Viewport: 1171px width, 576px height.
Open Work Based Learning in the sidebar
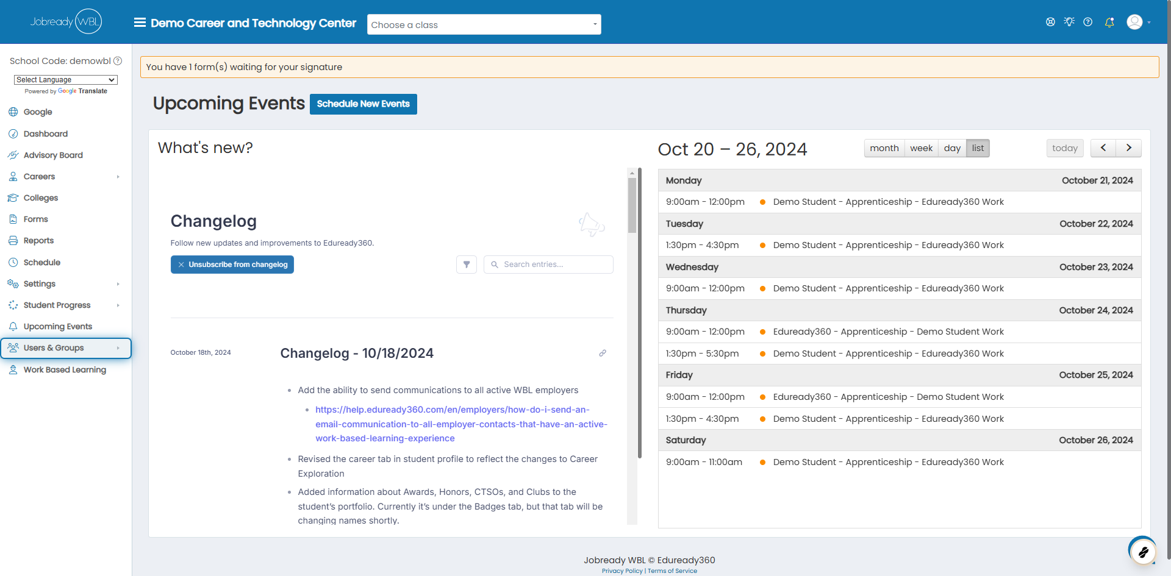66,369
